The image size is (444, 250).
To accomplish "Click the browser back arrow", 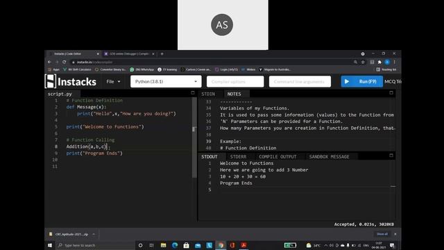I will (x=49, y=62).
